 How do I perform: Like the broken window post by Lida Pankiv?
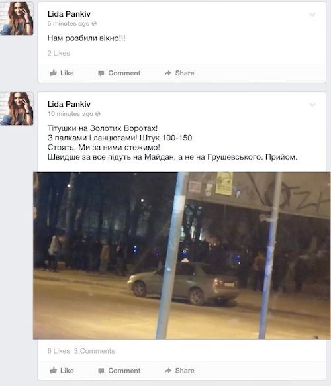coord(62,73)
